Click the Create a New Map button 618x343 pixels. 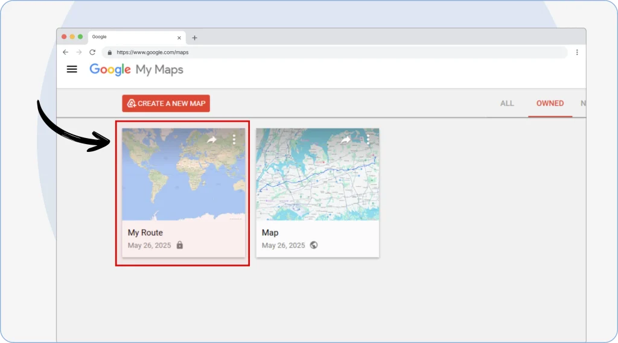(x=166, y=103)
